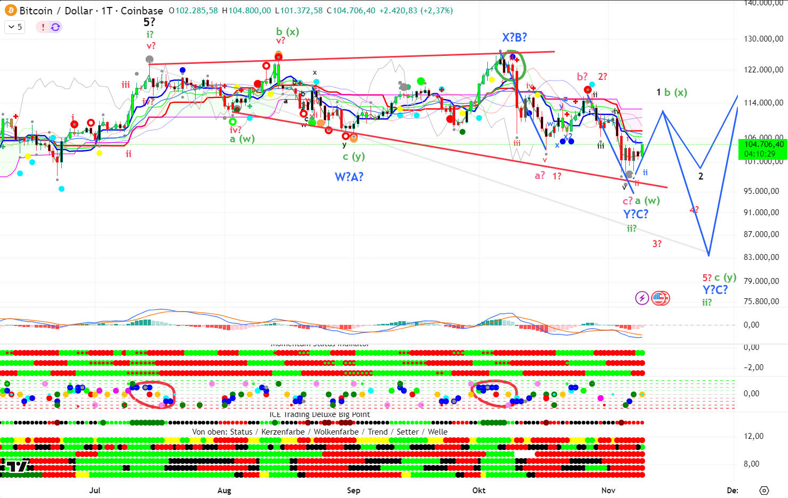Image resolution: width=788 pixels, height=498 pixels.
Task: Click the Okt label on time axis
Action: 479,490
